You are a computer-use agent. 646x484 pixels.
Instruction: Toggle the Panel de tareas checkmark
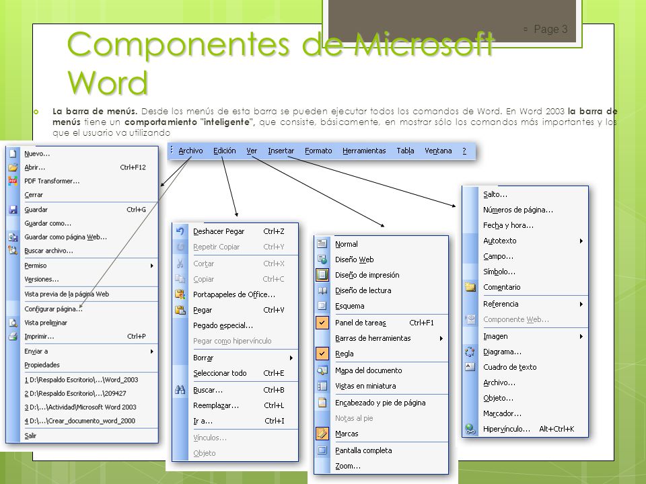322,322
